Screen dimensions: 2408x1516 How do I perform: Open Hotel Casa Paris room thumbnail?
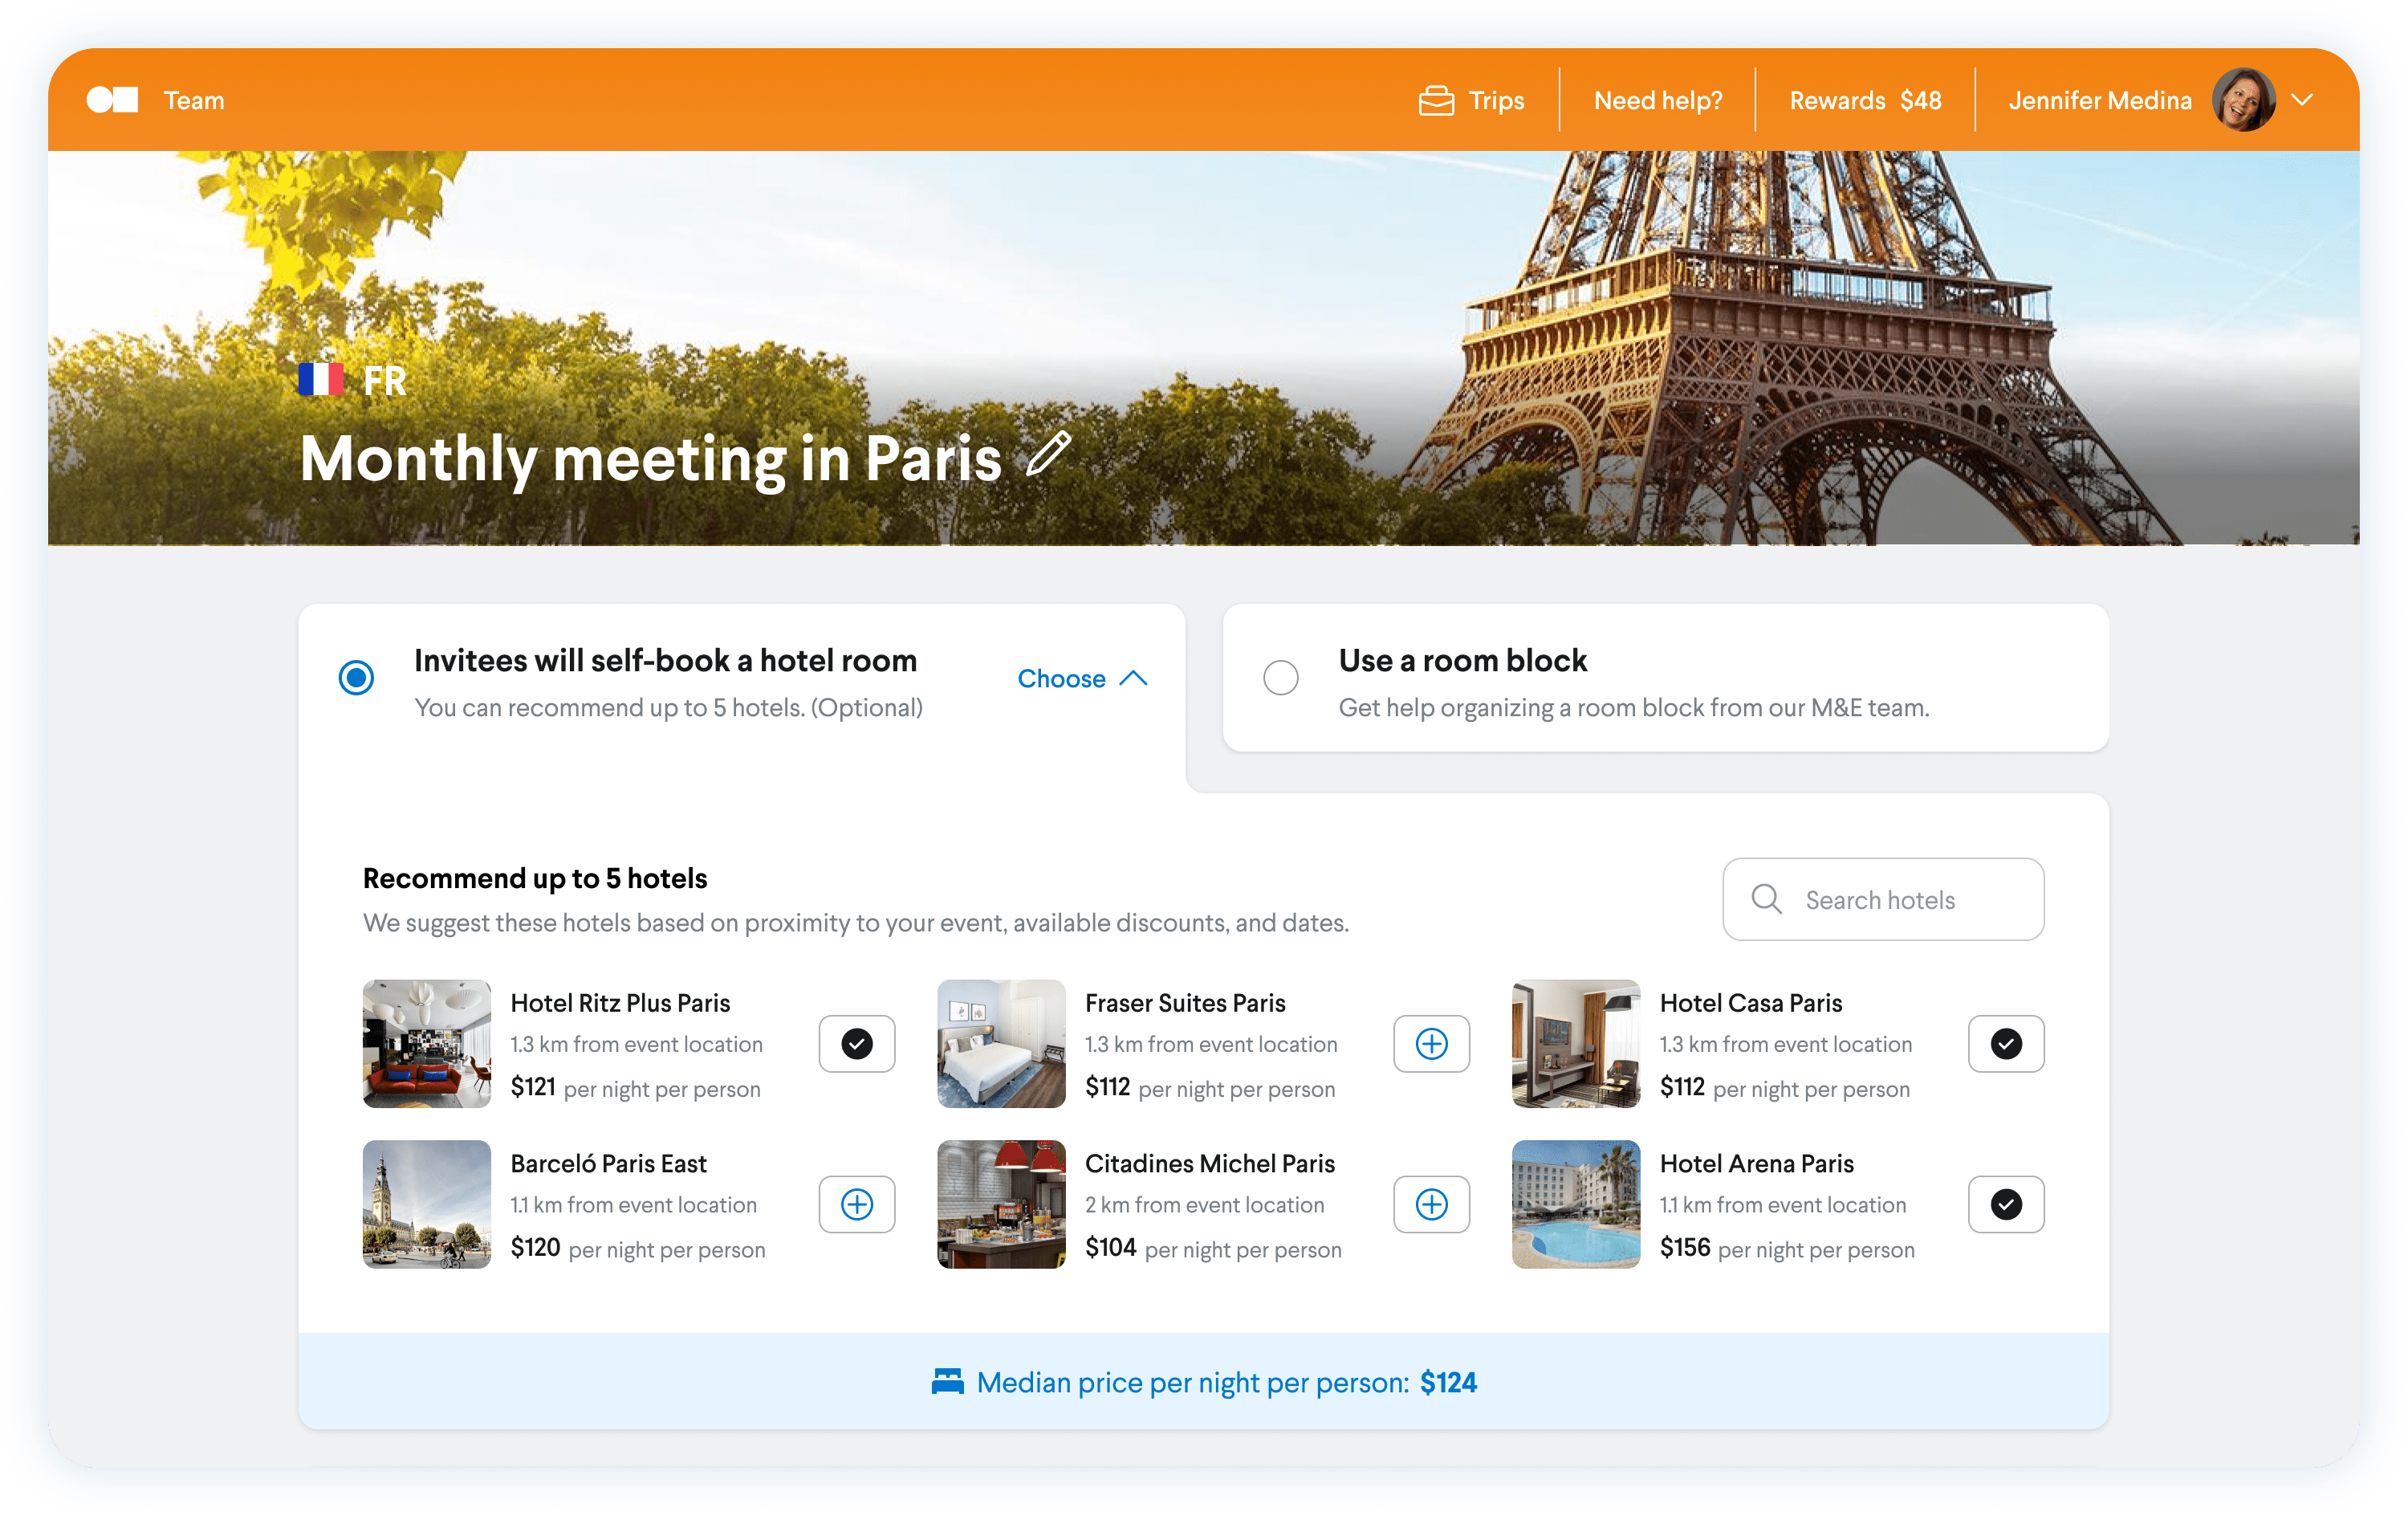point(1576,1044)
